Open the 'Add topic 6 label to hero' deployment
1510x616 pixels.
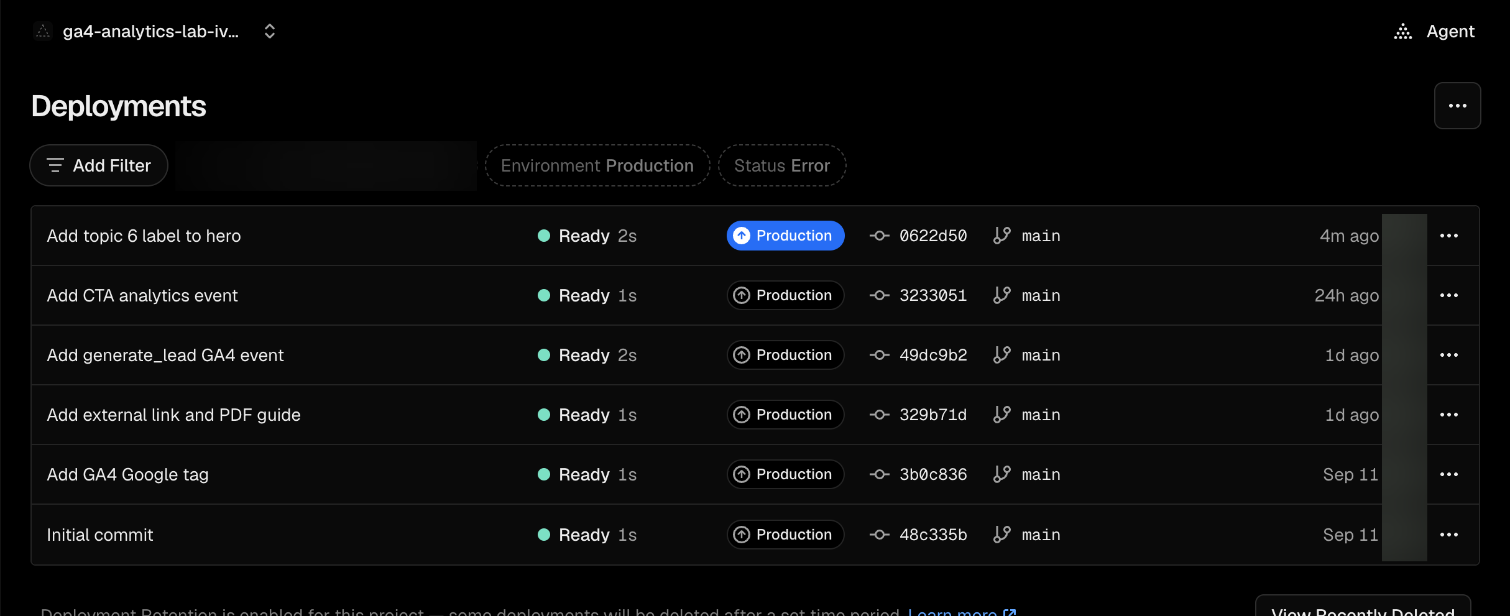(144, 236)
